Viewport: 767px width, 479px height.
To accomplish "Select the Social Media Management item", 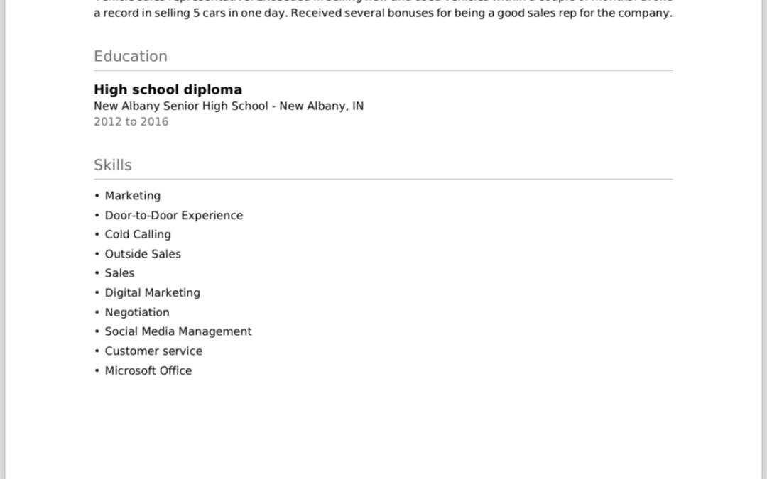I will (178, 331).
